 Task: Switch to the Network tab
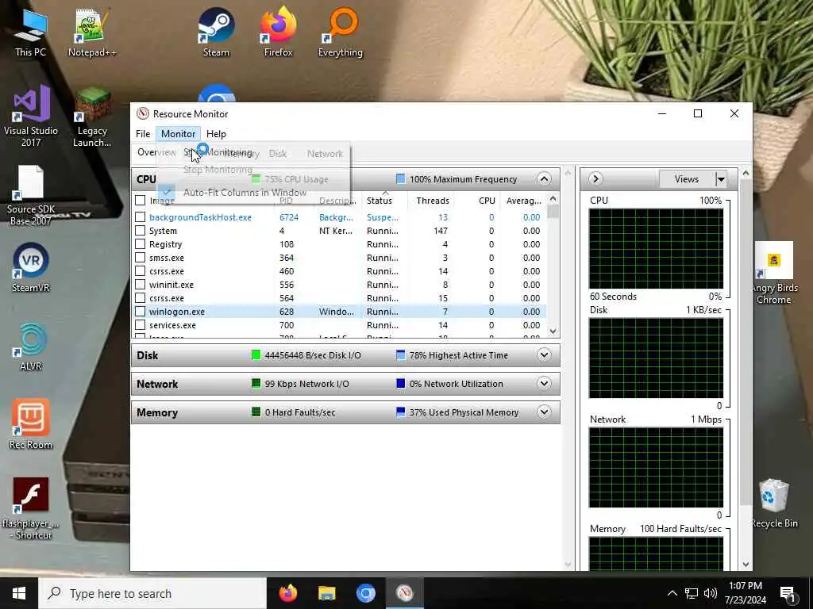(x=325, y=154)
